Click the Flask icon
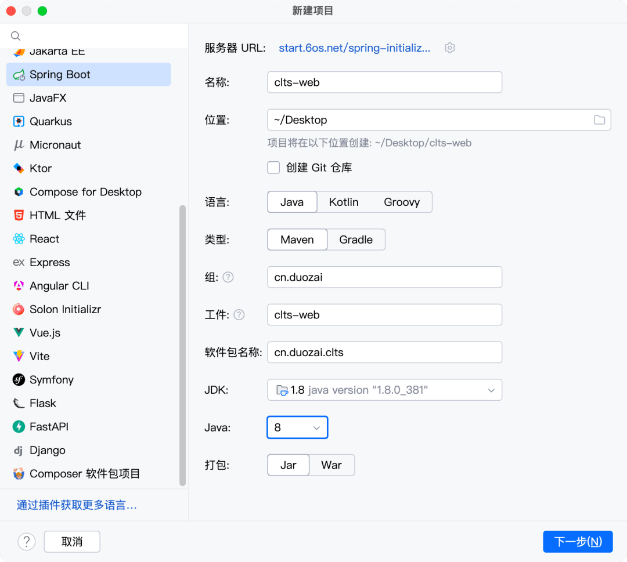This screenshot has height=562, width=627. 19,403
